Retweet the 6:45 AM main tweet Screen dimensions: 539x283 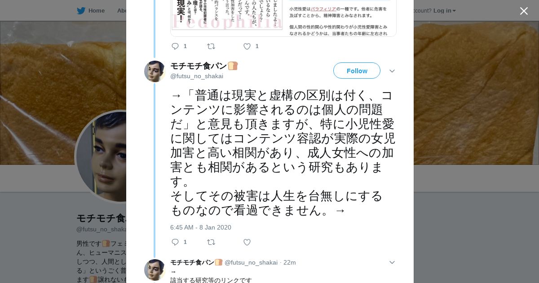point(211,242)
